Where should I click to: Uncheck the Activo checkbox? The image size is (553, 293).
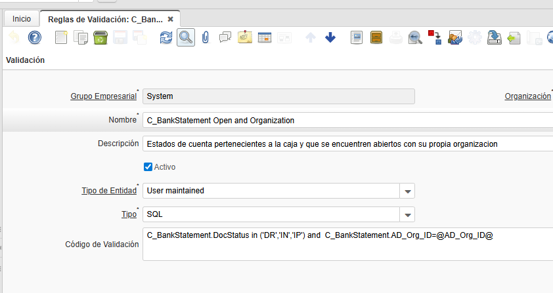pyautogui.click(x=148, y=167)
